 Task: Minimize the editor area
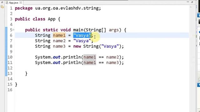188,2
